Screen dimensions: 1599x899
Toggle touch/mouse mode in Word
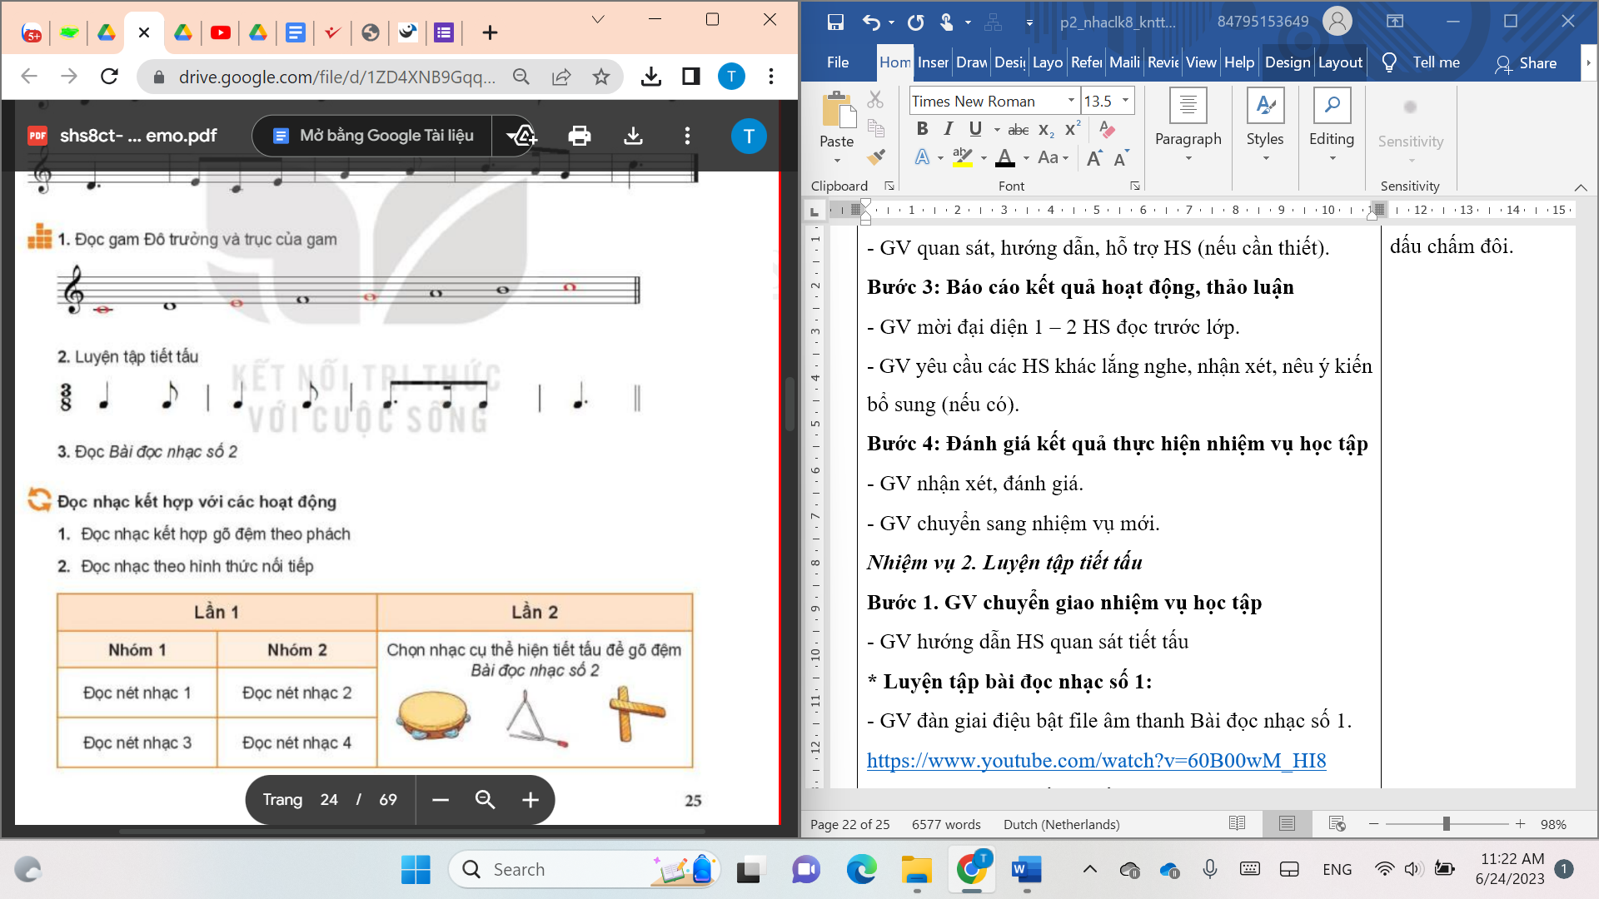click(947, 22)
